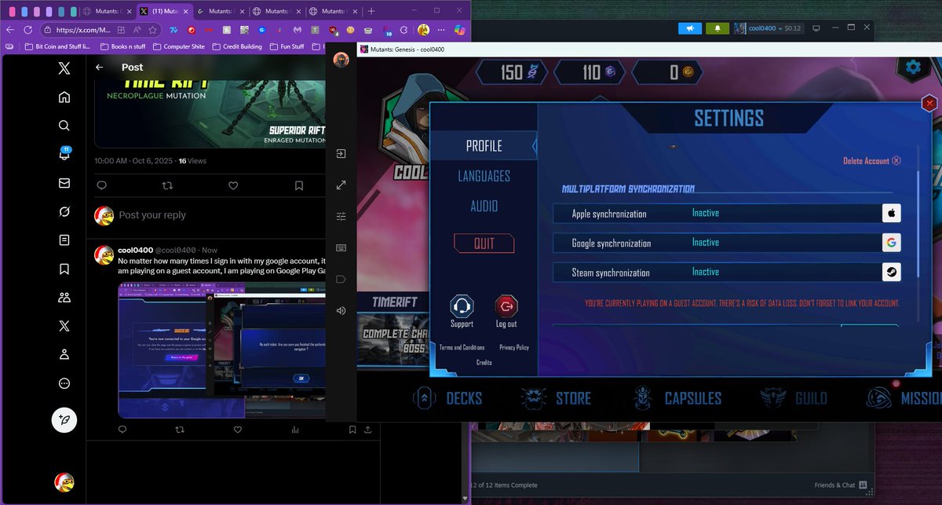The width and height of the screenshot is (942, 505).
Task: Link account via Apple logo button
Action: [x=891, y=214]
